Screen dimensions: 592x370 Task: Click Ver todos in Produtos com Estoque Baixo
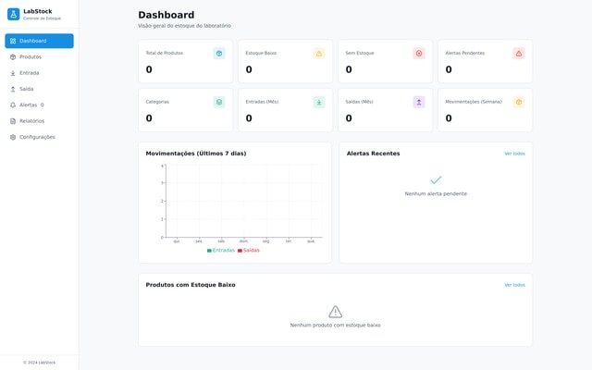point(514,285)
